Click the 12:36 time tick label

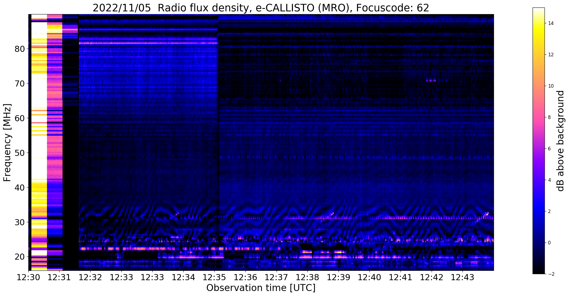pyautogui.click(x=245, y=277)
